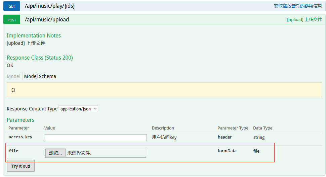The height and width of the screenshot is (177, 326).
Task: Switch to the Model tab
Action: (13, 76)
